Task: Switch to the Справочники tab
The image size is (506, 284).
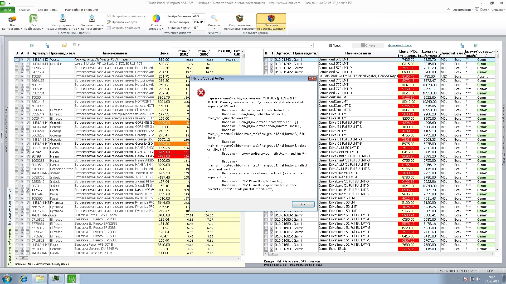Action: tap(48, 10)
